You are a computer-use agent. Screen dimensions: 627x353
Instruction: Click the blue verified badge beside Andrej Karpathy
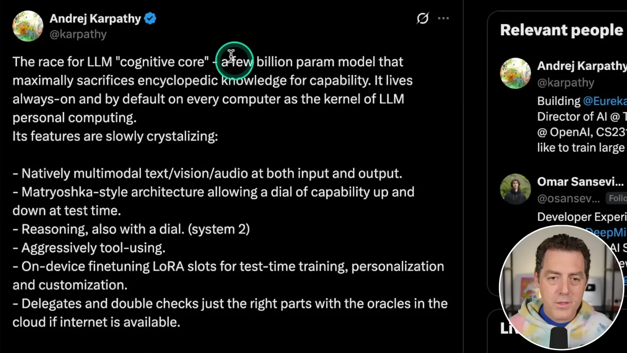150,18
